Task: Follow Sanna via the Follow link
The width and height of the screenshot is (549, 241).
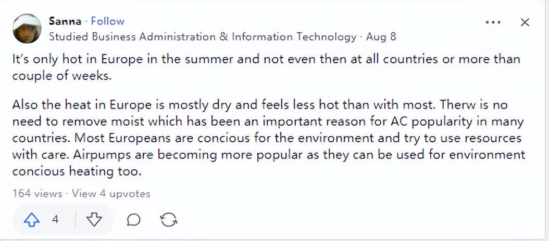Action: click(108, 21)
